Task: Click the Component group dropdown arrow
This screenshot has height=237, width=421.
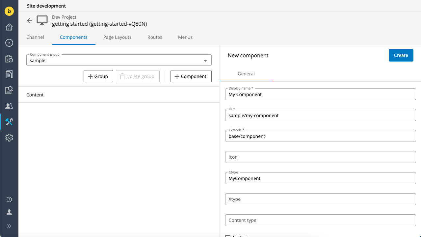Action: tap(205, 61)
